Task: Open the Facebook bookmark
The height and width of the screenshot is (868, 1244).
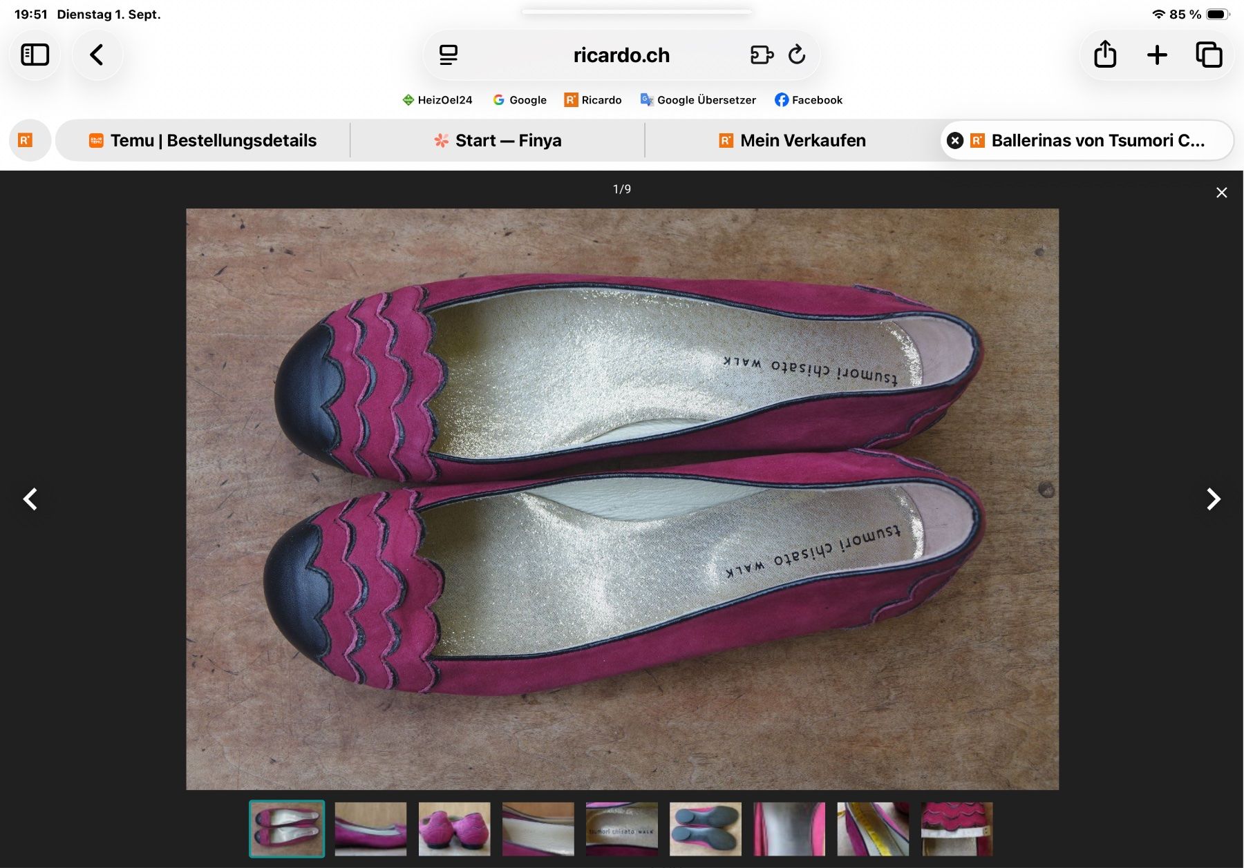Action: [809, 100]
